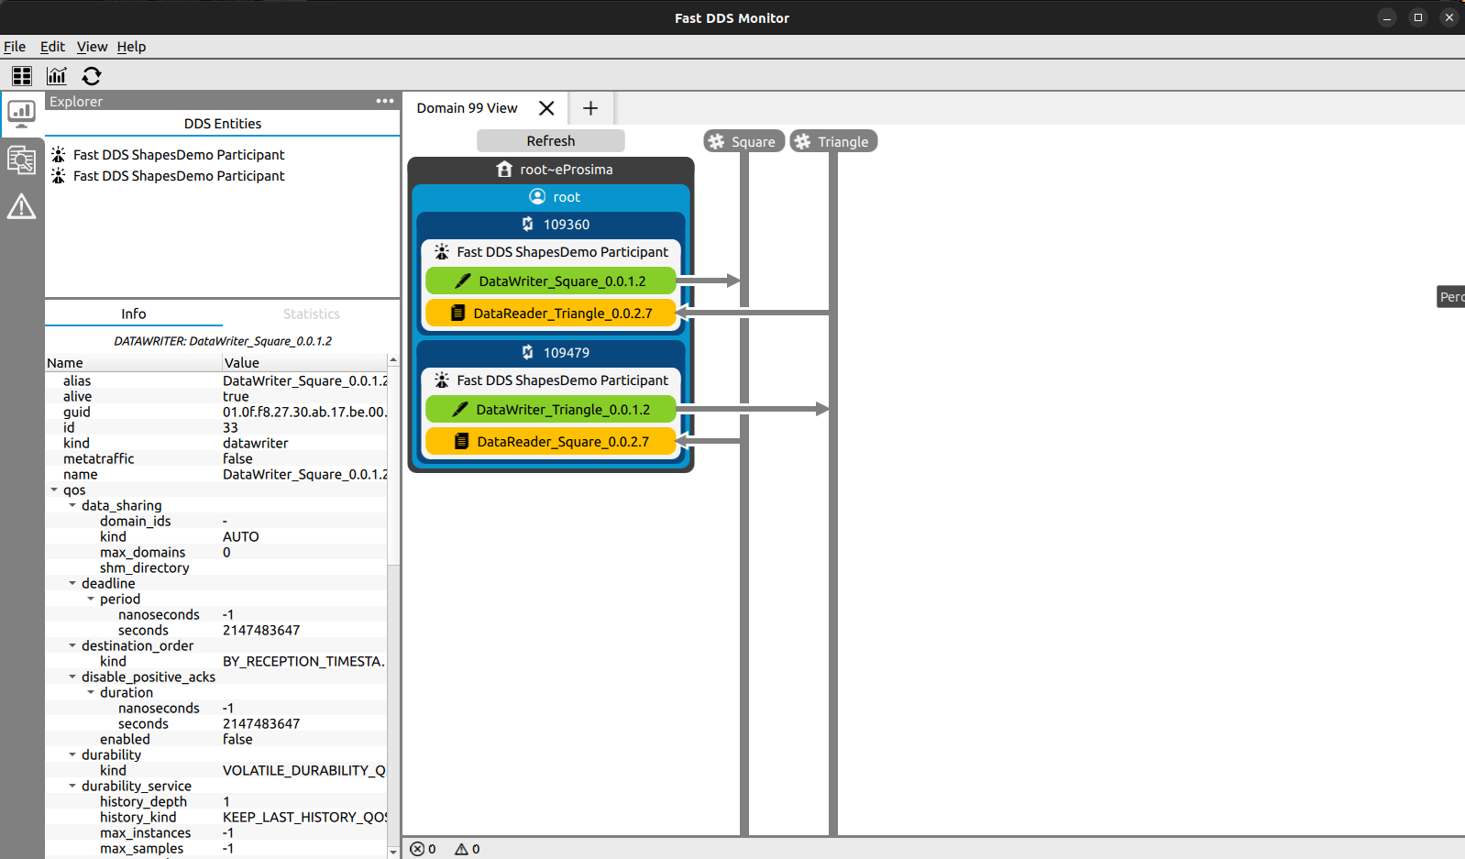Select the monitoring explorer sidebar icon
The width and height of the screenshot is (1465, 859).
tap(22, 114)
